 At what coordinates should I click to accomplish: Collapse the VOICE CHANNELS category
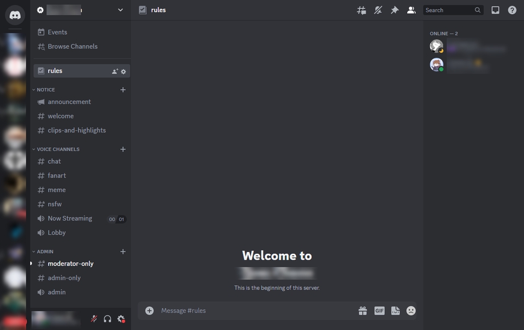point(58,149)
